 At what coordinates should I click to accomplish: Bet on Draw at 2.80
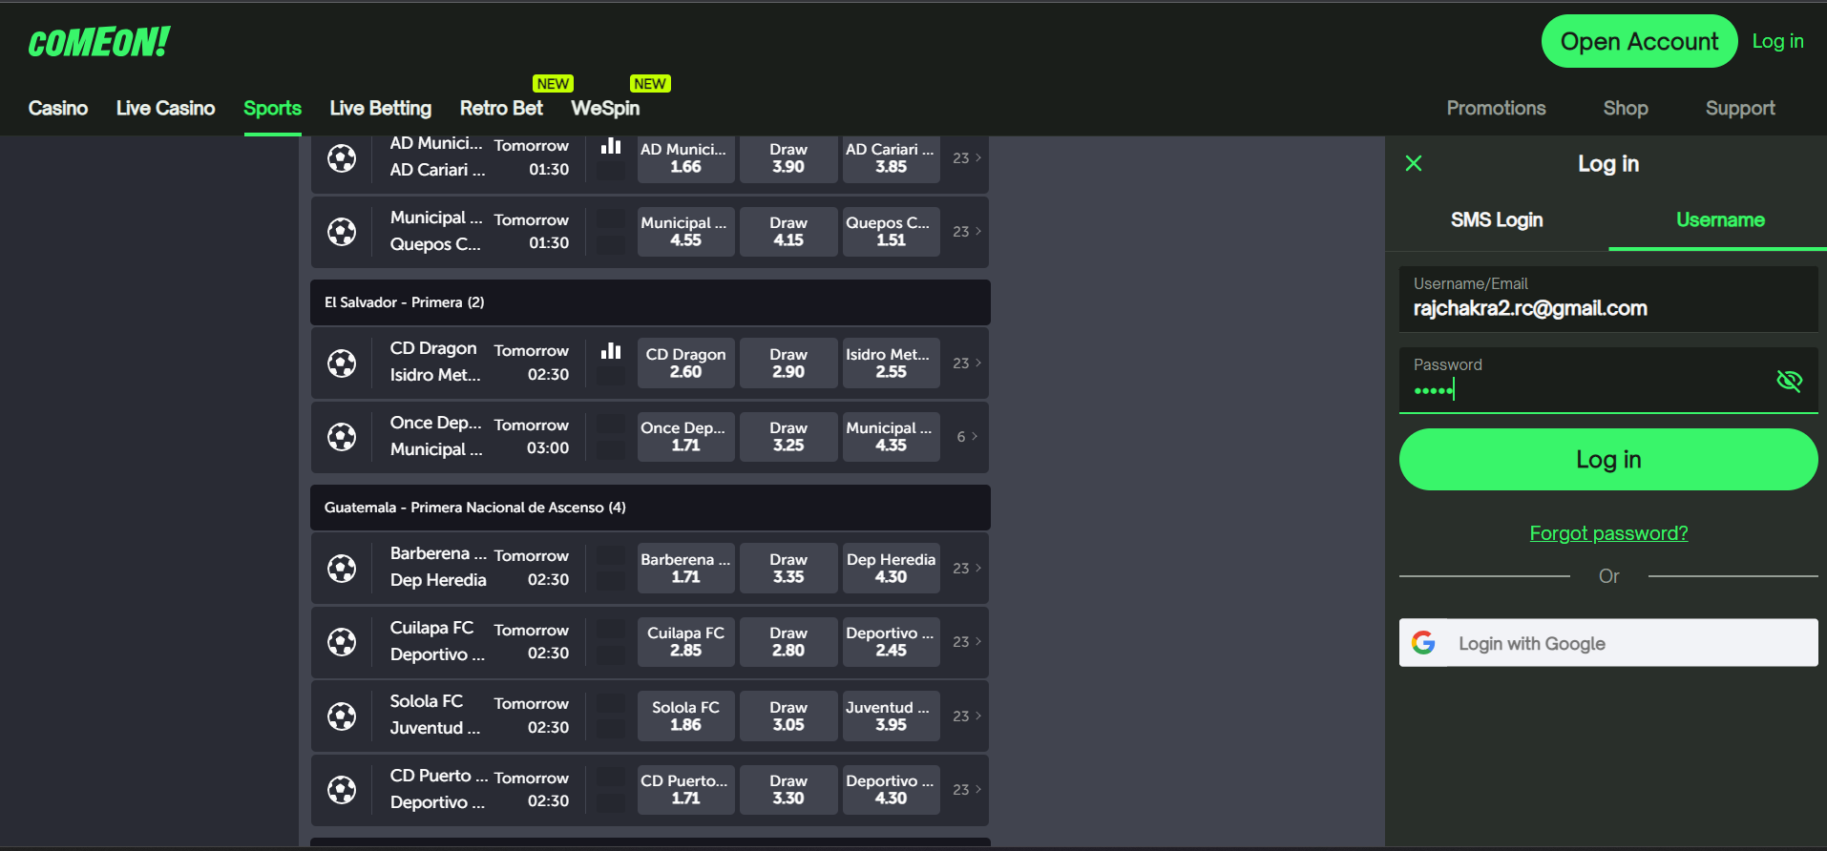(x=788, y=641)
